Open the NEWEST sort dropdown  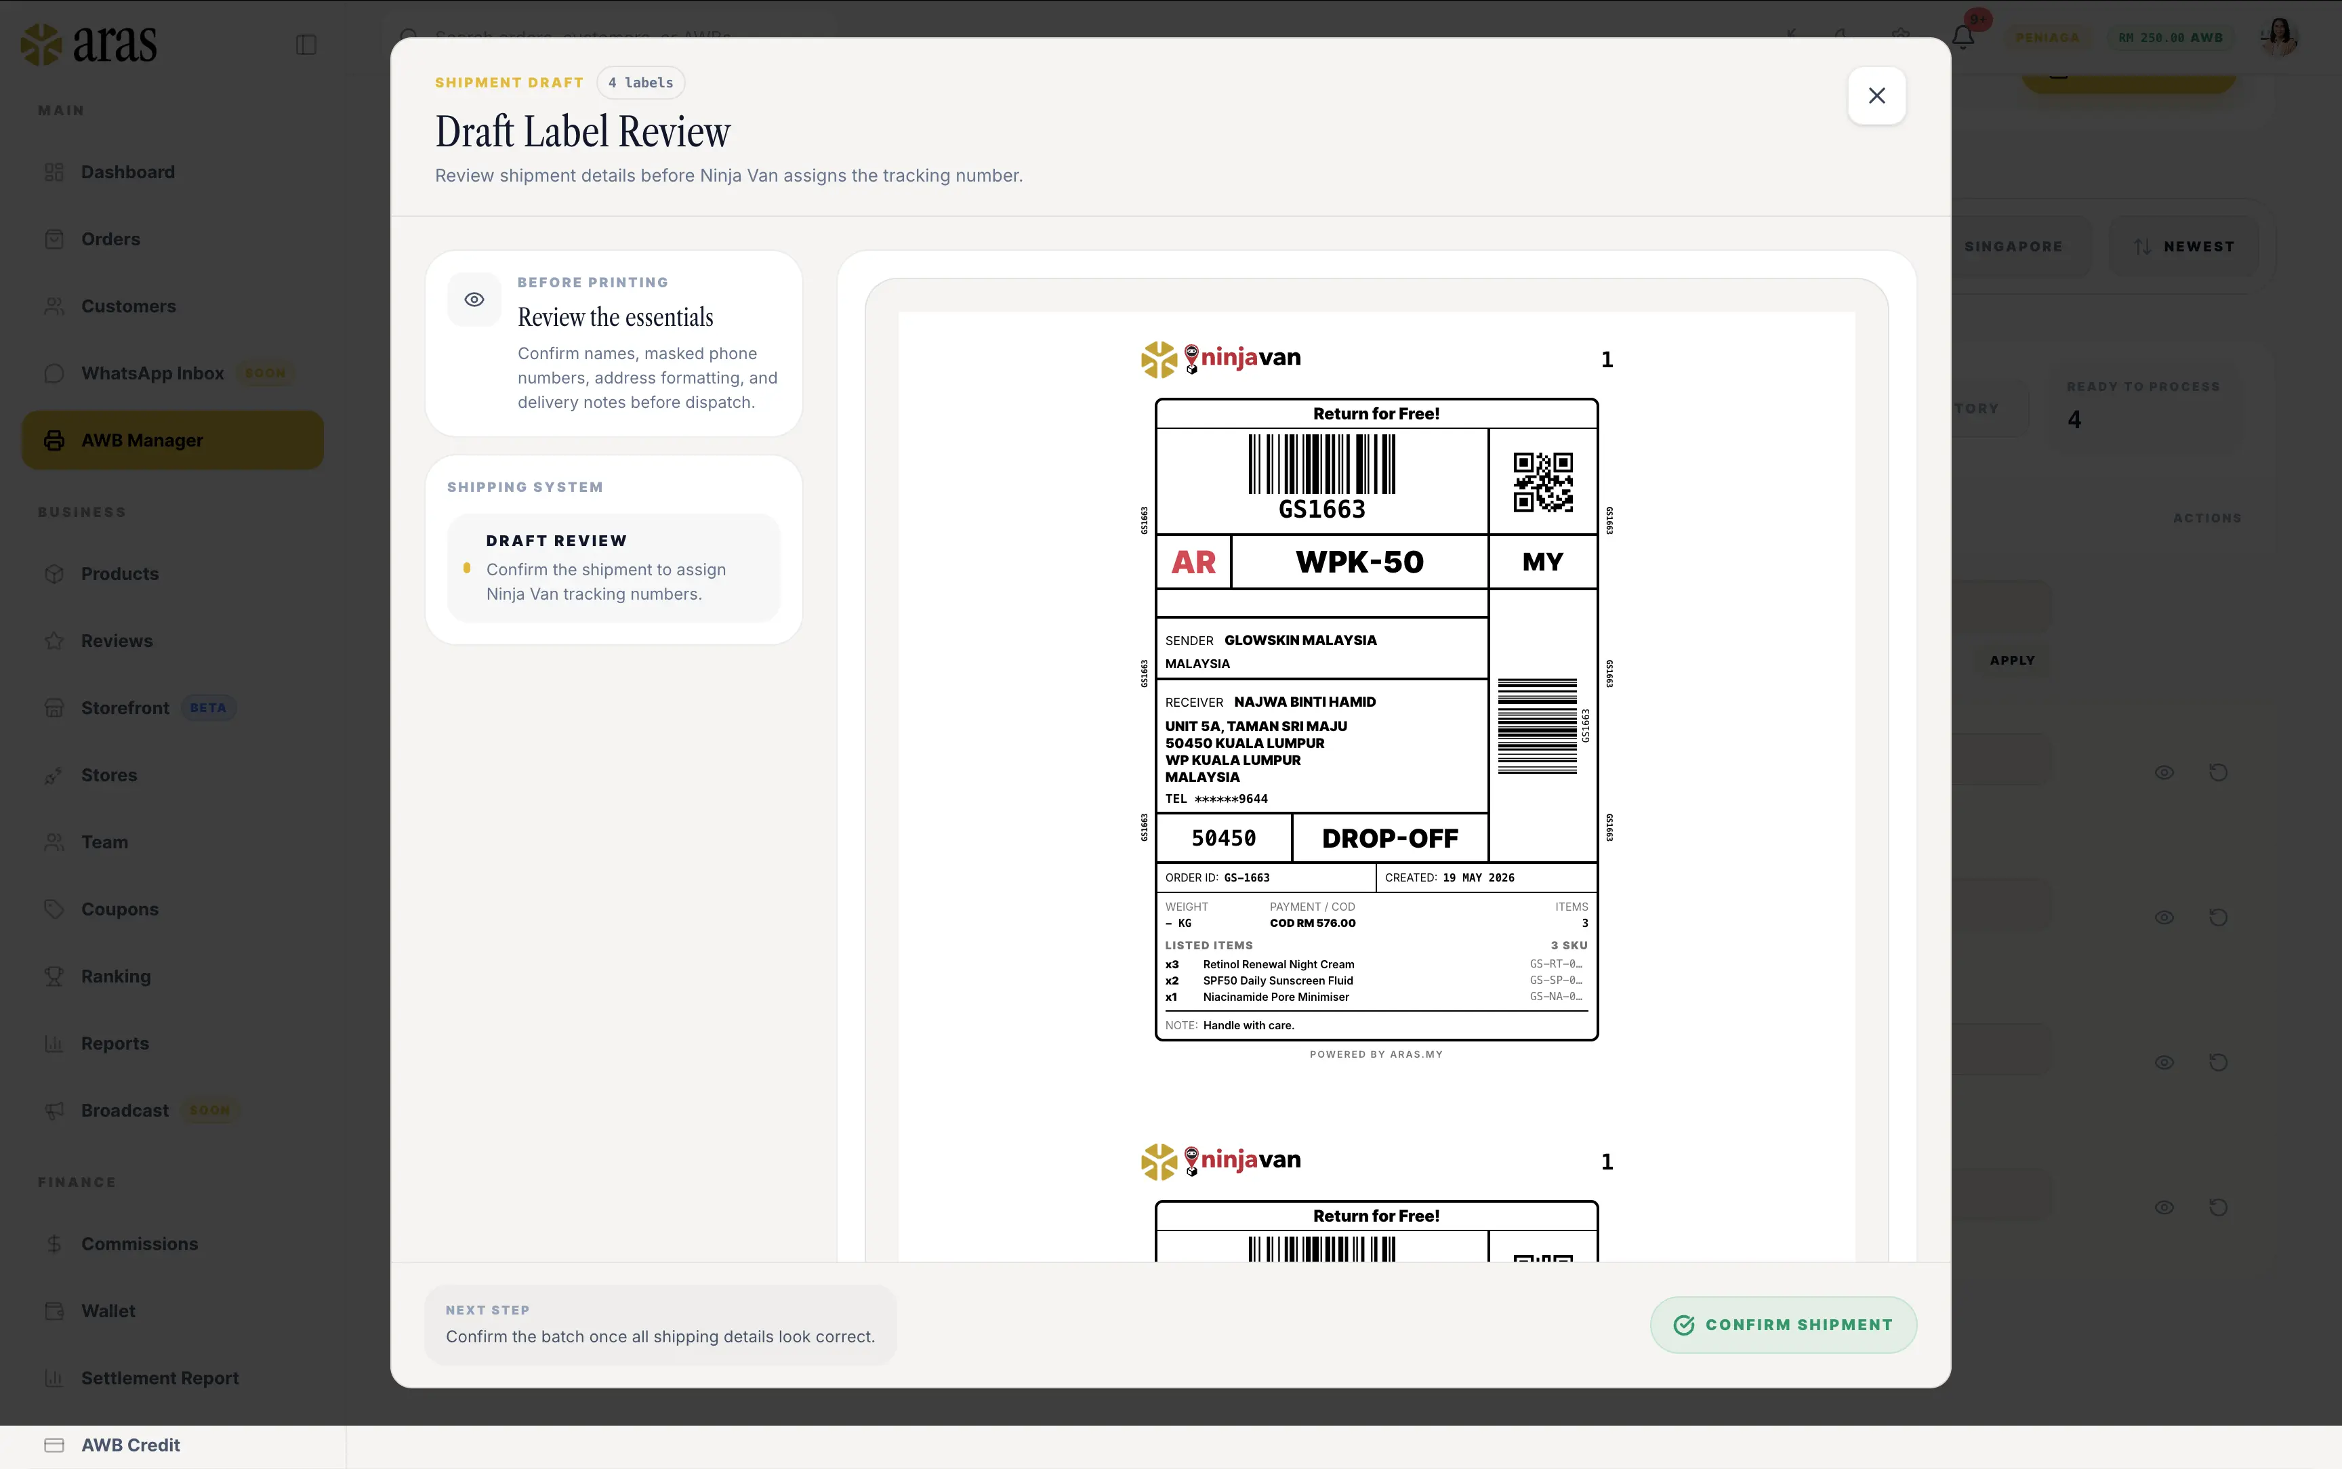[x=2183, y=247]
